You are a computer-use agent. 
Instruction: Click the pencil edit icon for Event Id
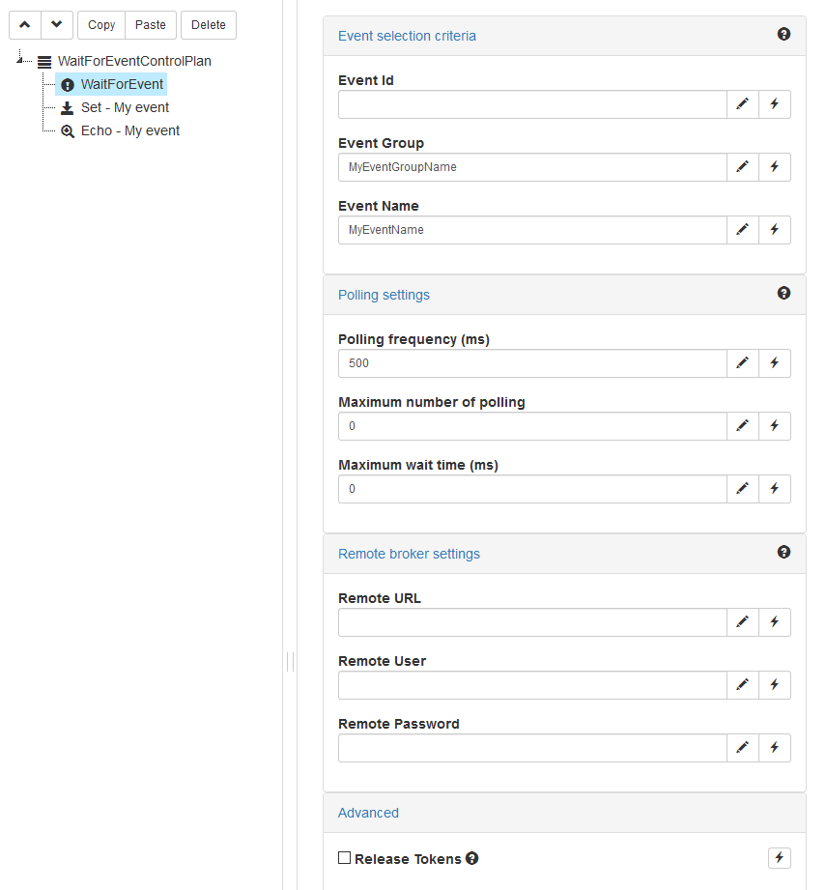pos(743,104)
